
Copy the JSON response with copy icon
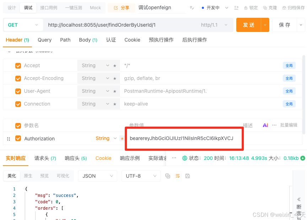[x=167, y=176]
